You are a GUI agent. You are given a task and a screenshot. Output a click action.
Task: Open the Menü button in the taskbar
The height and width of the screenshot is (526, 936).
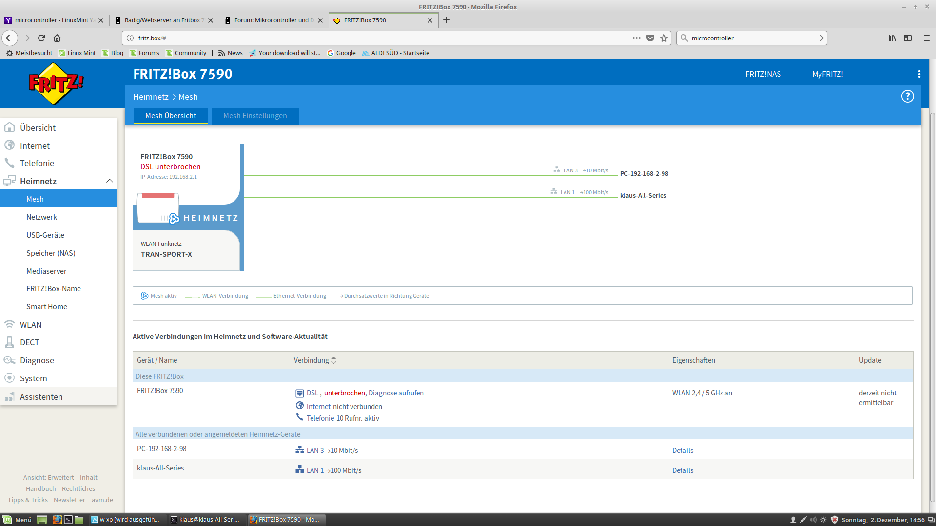point(18,520)
